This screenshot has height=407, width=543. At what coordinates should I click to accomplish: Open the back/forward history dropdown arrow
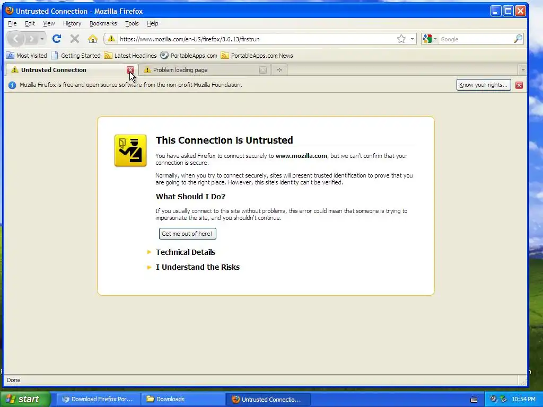point(42,39)
